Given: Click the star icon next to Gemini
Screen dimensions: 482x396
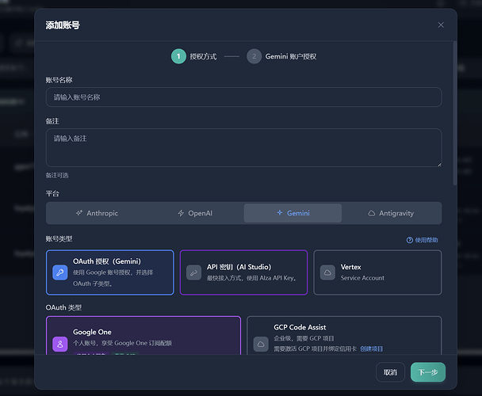Looking at the screenshot, I should pos(280,212).
